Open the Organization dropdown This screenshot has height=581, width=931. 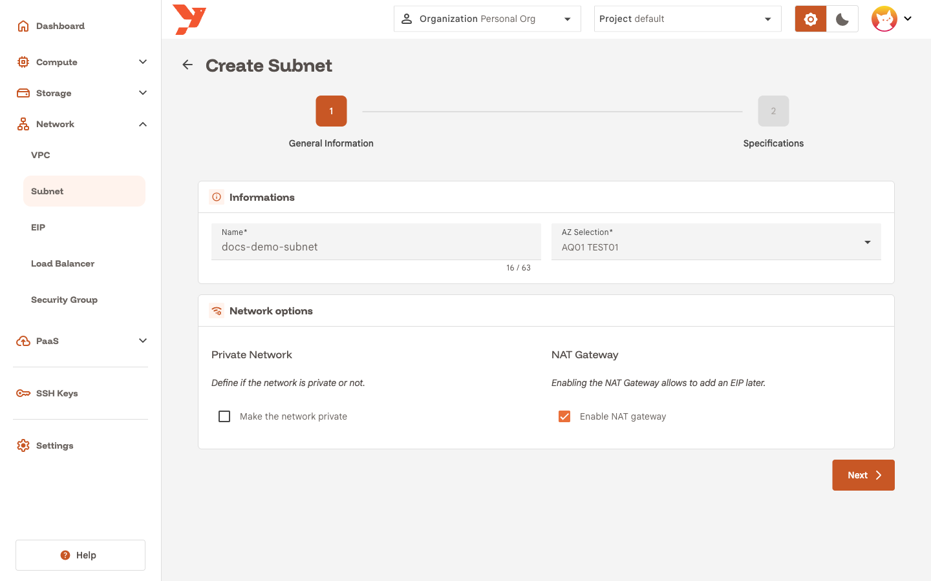point(487,19)
